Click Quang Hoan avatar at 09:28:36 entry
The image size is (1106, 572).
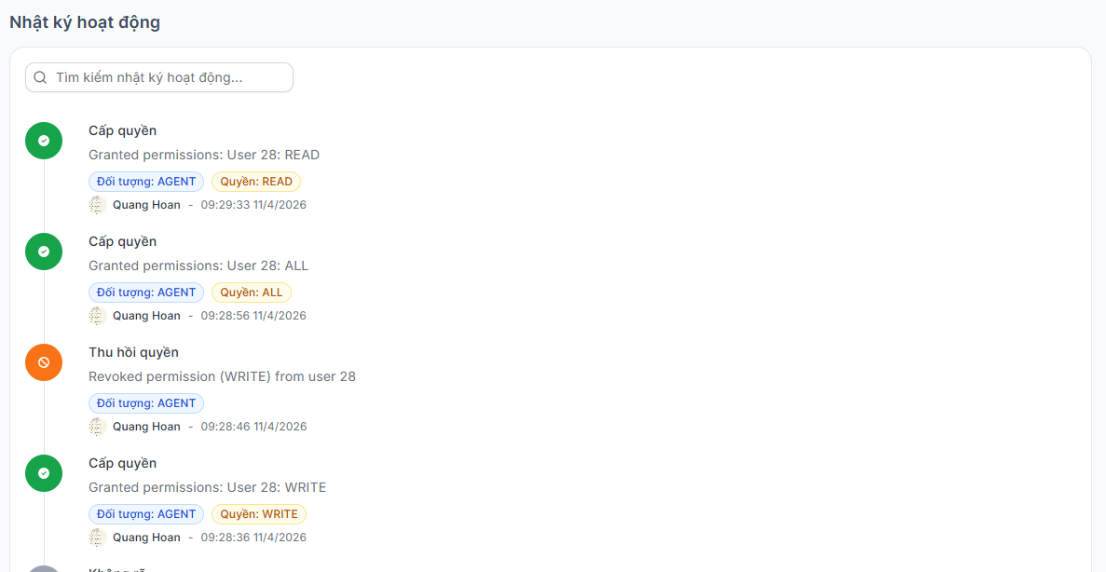pos(97,538)
